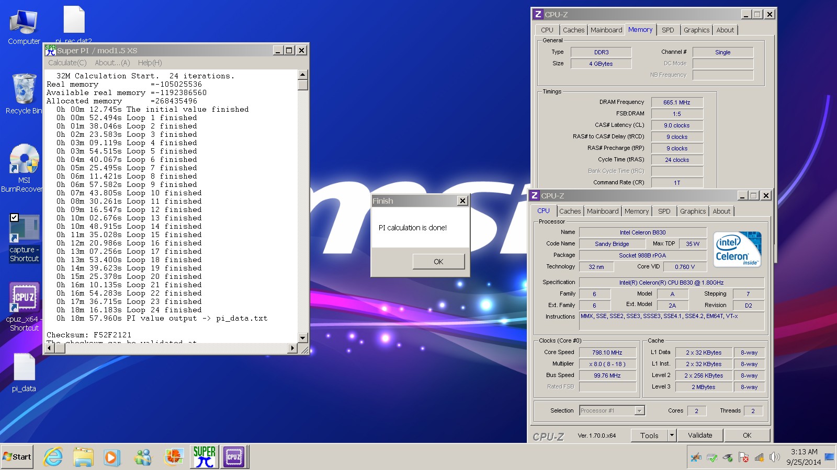Switch to CPU-Z taskbar button
Viewport: 837px width, 470px height.
(234, 457)
